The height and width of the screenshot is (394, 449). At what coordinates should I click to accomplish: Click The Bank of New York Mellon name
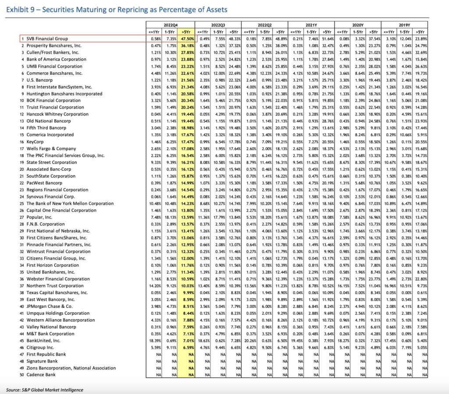tap(70, 203)
